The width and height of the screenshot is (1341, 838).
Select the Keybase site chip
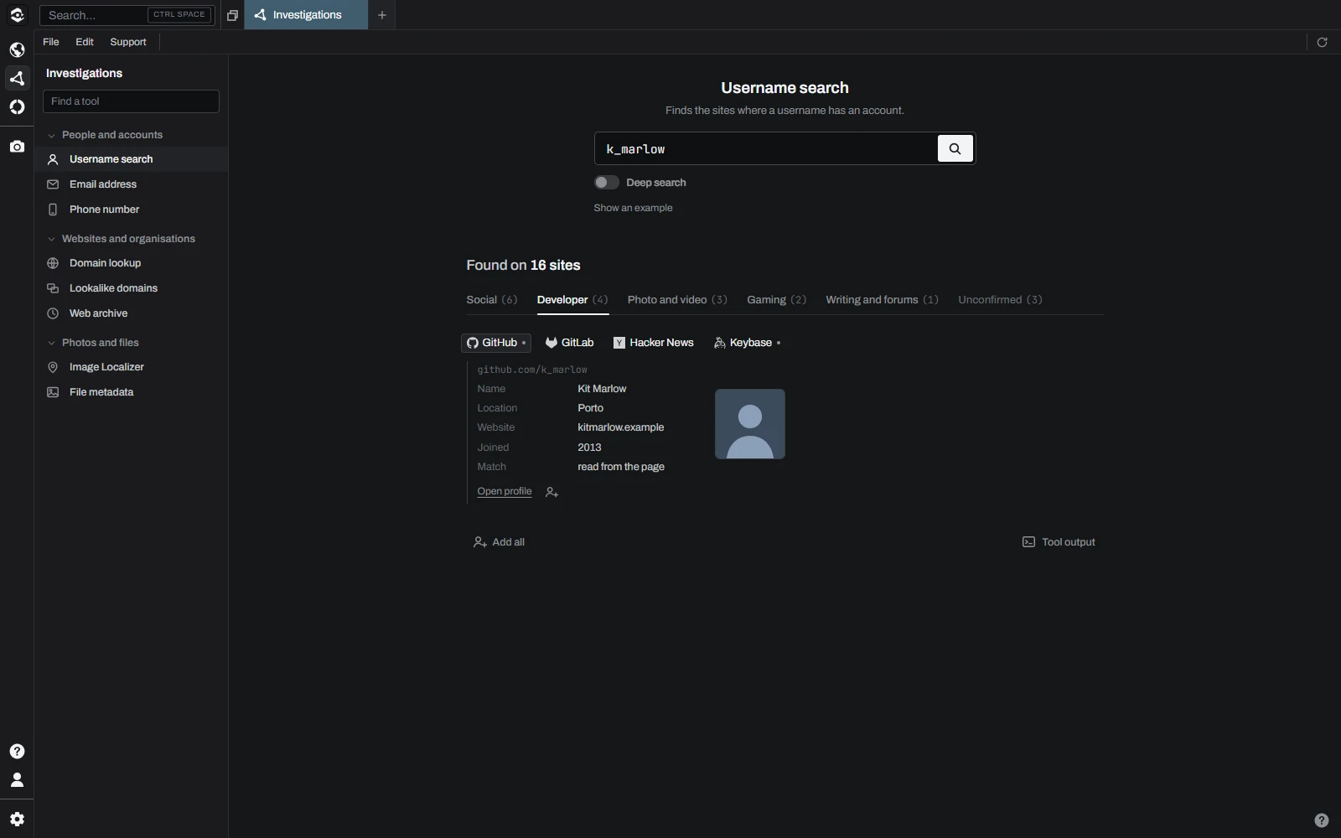tap(747, 343)
